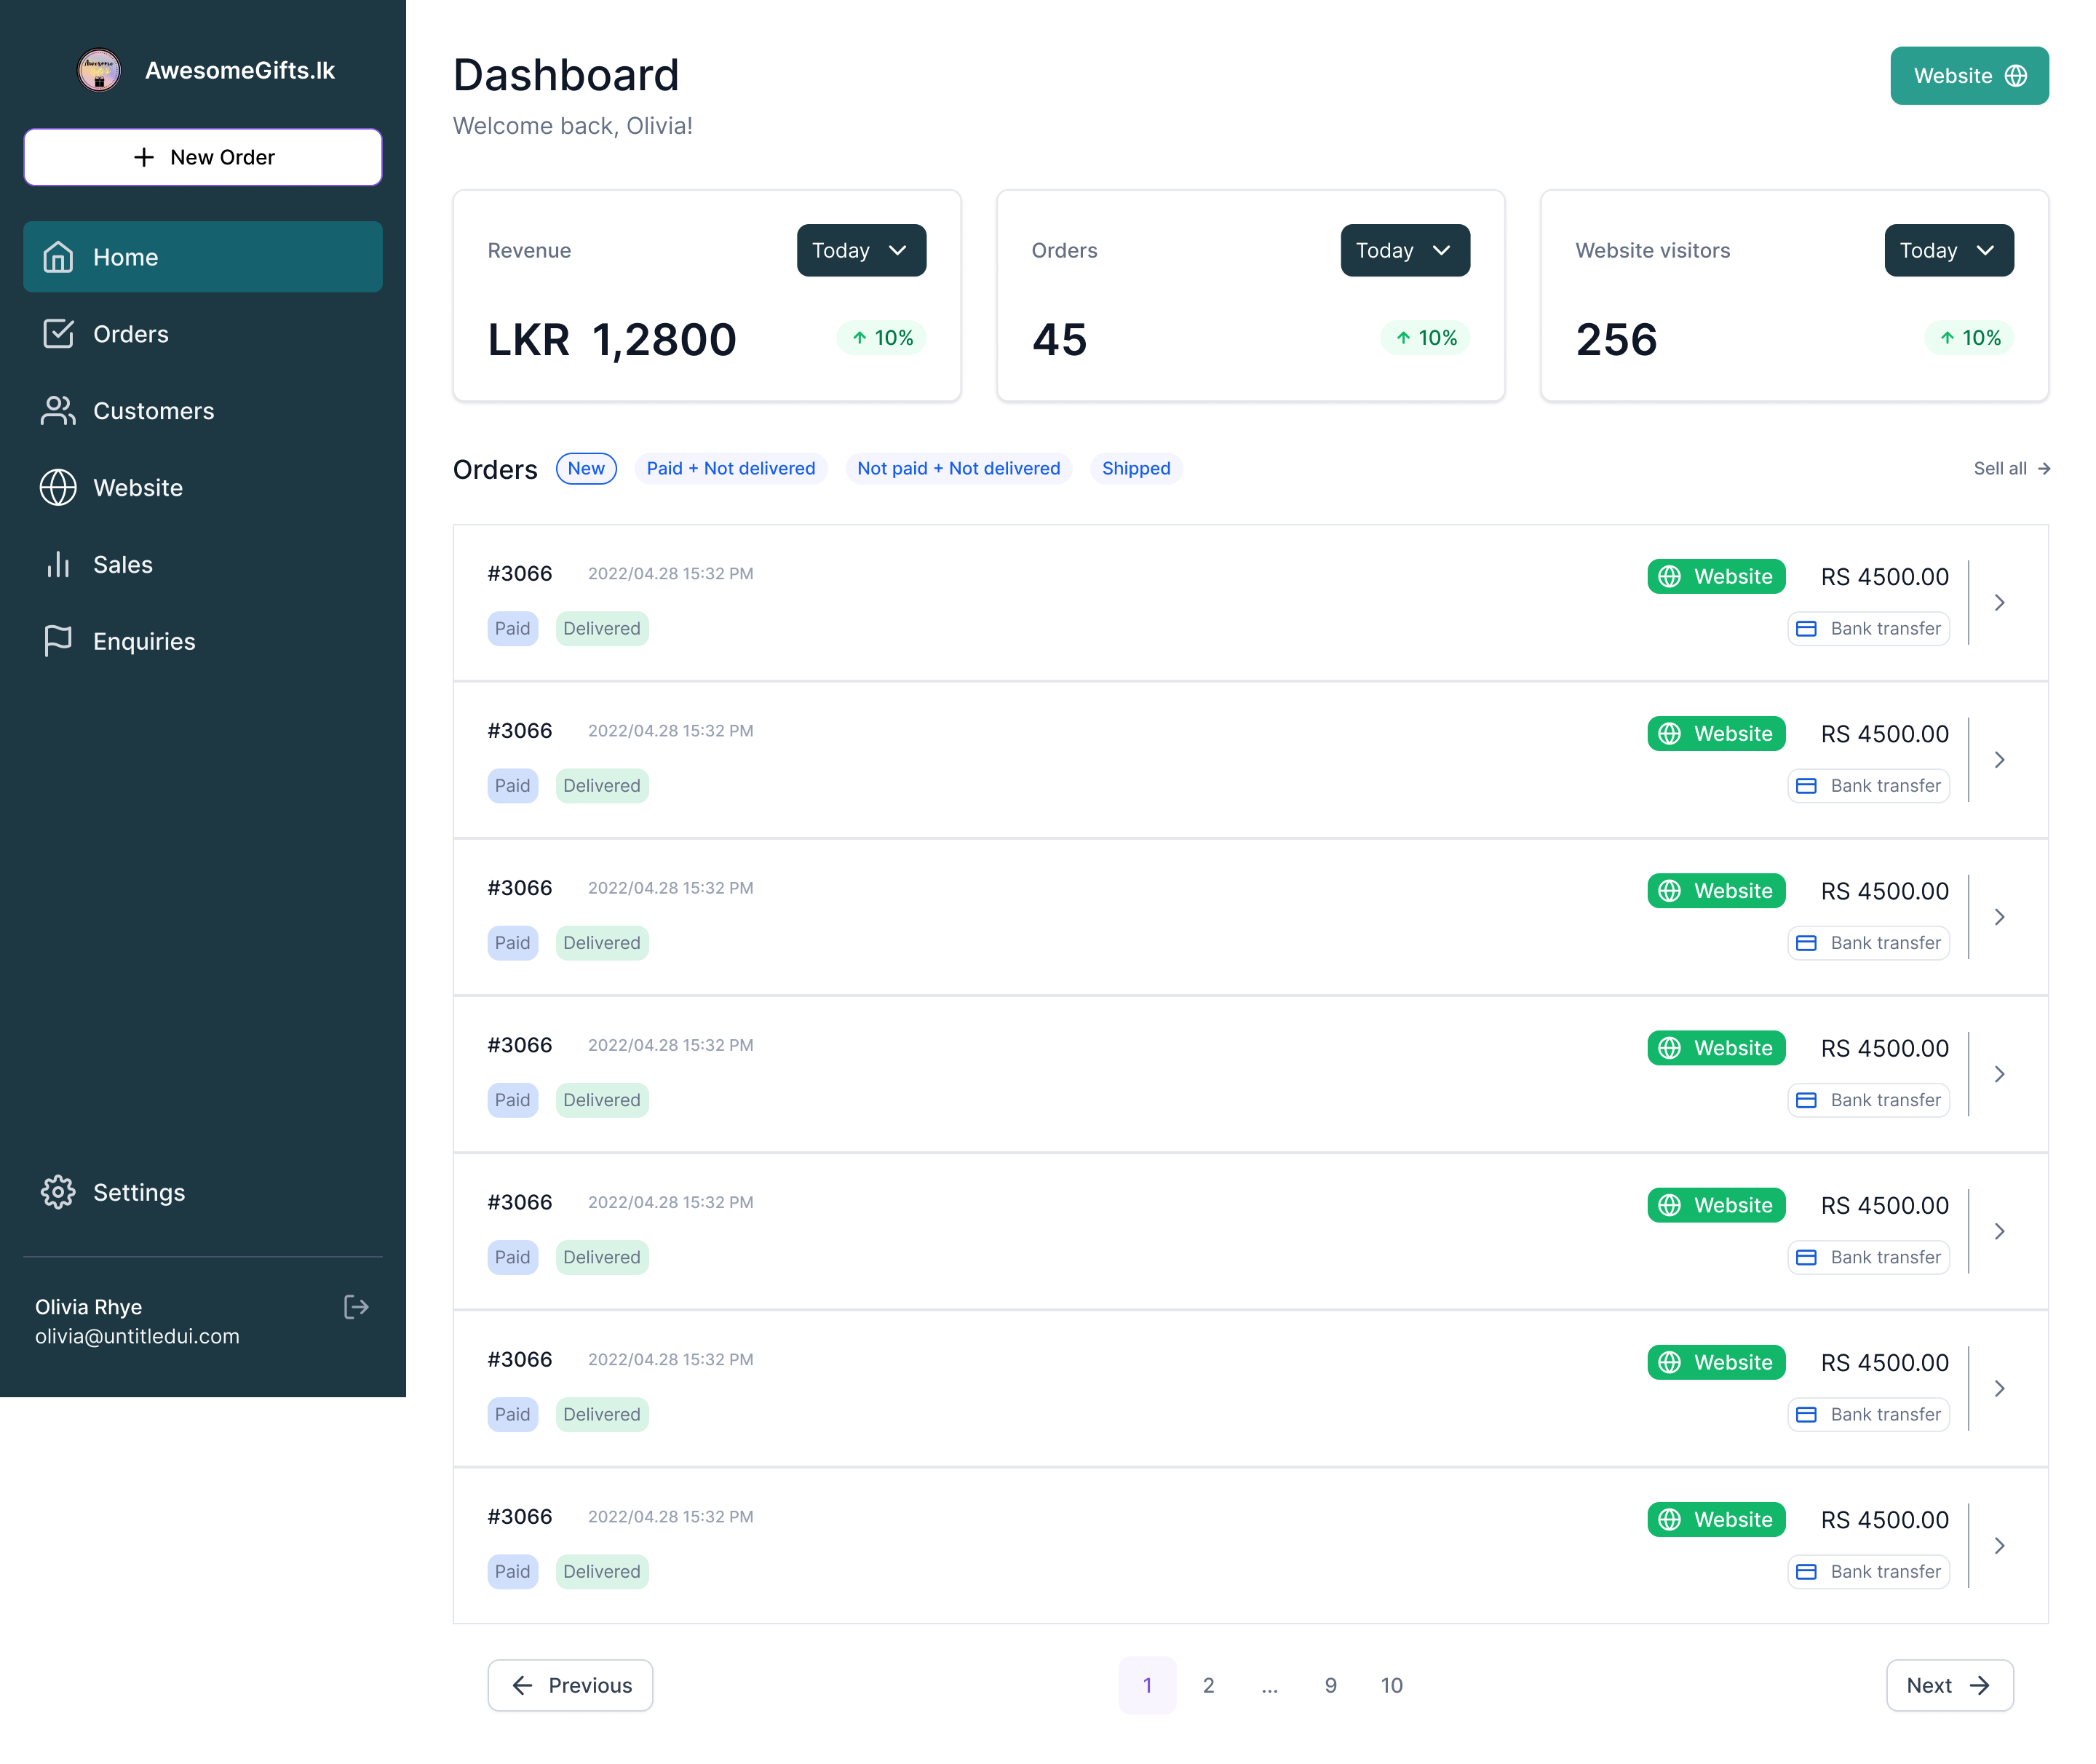The width and height of the screenshot is (2096, 1764).
Task: Go to pagination page 10
Action: 1392,1685
